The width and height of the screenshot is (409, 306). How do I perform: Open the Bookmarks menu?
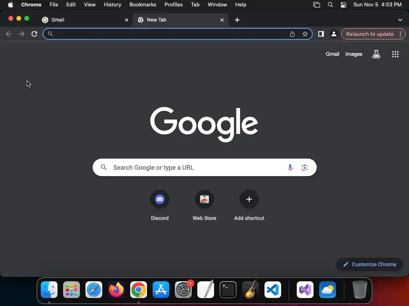tap(143, 5)
